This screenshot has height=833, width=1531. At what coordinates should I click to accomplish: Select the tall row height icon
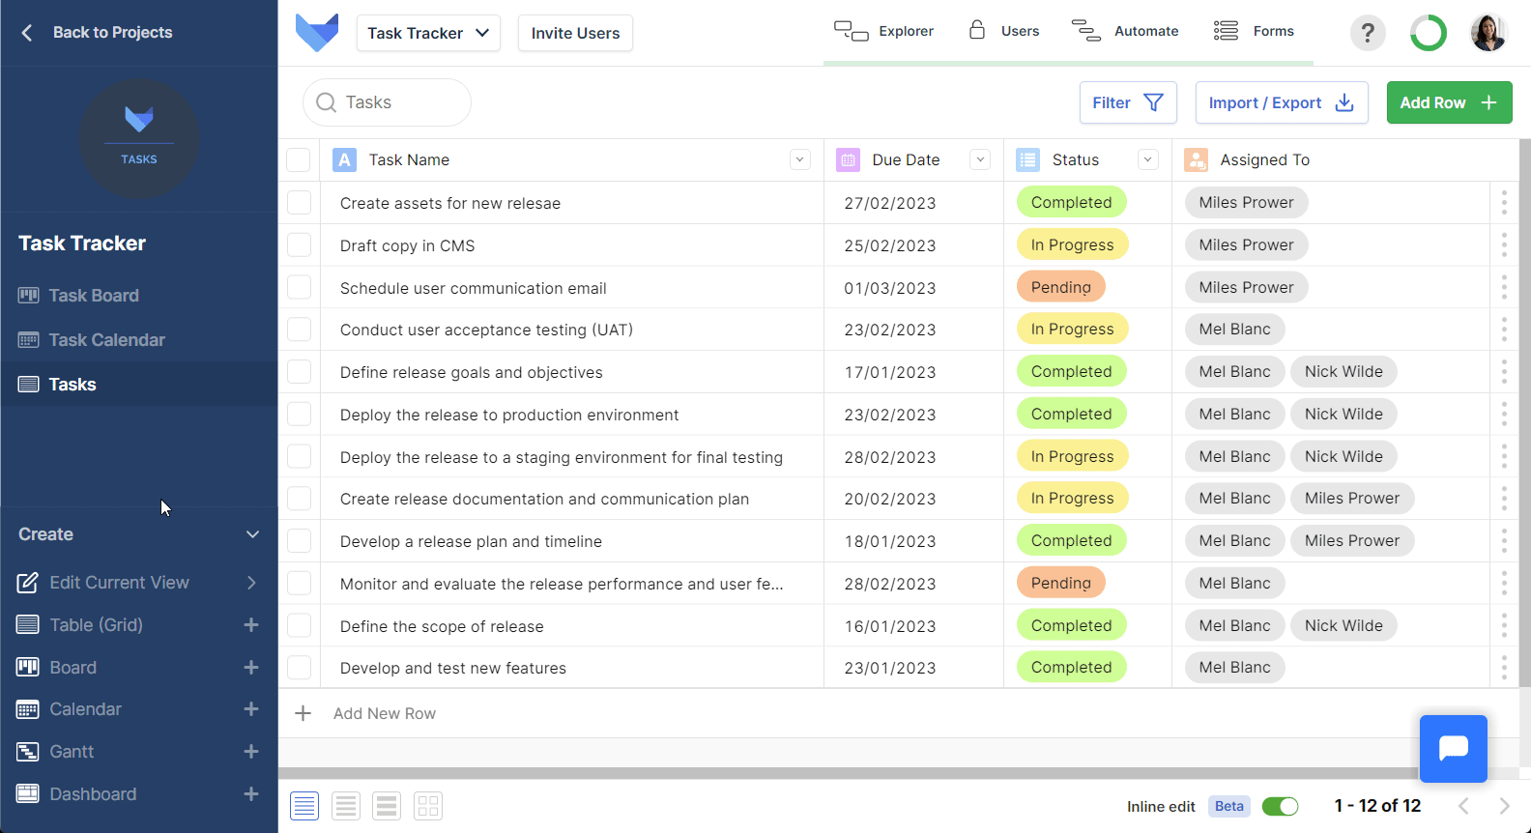[387, 806]
